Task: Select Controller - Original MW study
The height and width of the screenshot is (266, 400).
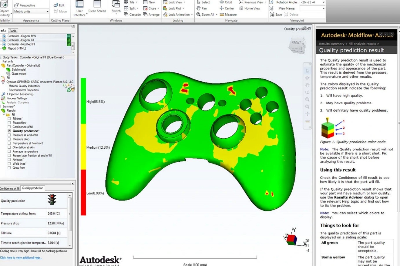Action: click(22, 36)
